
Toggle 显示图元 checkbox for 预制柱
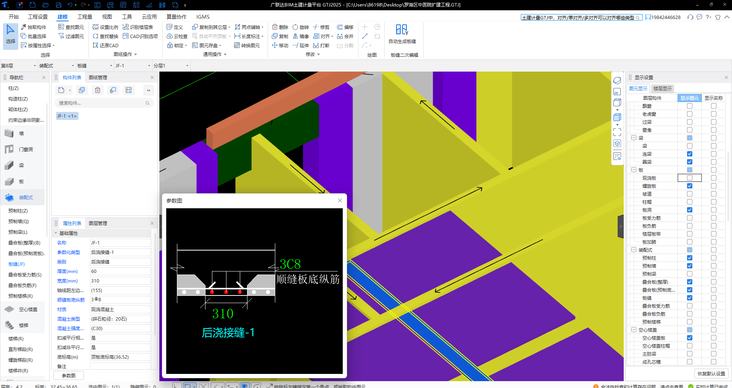click(690, 258)
